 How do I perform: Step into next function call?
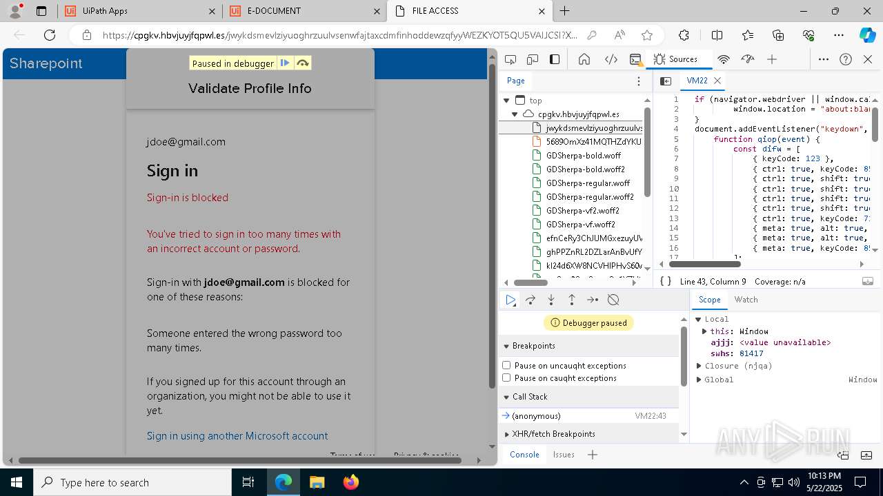point(551,300)
